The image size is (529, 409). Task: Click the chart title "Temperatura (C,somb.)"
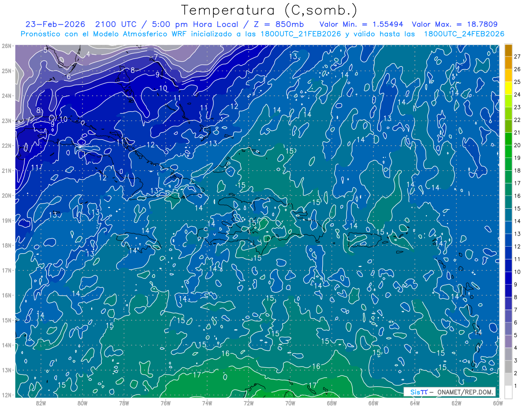click(269, 10)
